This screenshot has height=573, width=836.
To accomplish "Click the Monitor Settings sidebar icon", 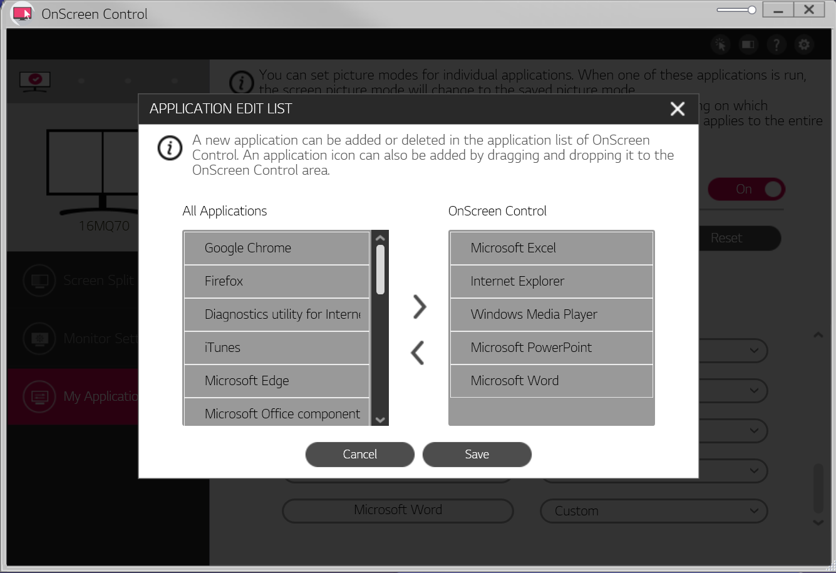I will pyautogui.click(x=39, y=339).
